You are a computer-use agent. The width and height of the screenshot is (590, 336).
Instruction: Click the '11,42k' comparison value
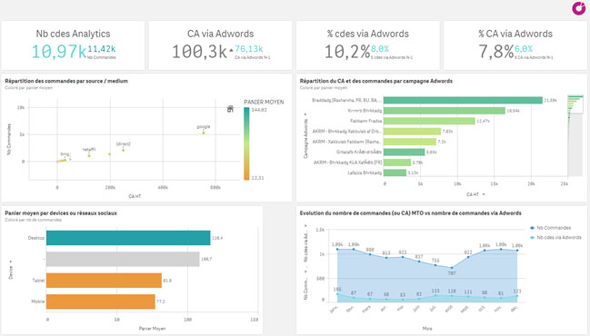click(x=102, y=49)
